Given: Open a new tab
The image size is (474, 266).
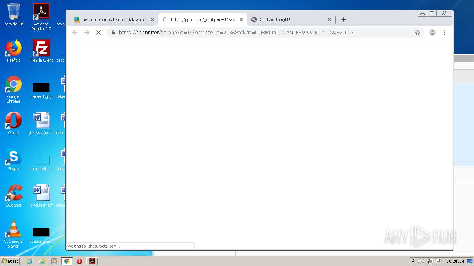Looking at the screenshot, I should pyautogui.click(x=343, y=20).
